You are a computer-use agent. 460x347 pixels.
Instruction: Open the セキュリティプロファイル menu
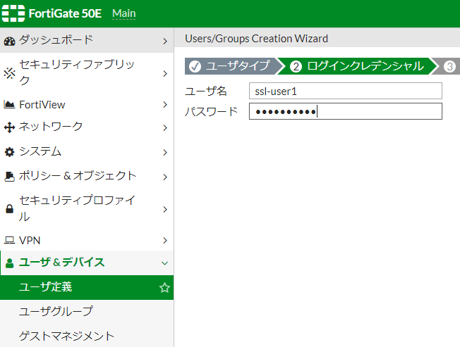[x=87, y=208]
